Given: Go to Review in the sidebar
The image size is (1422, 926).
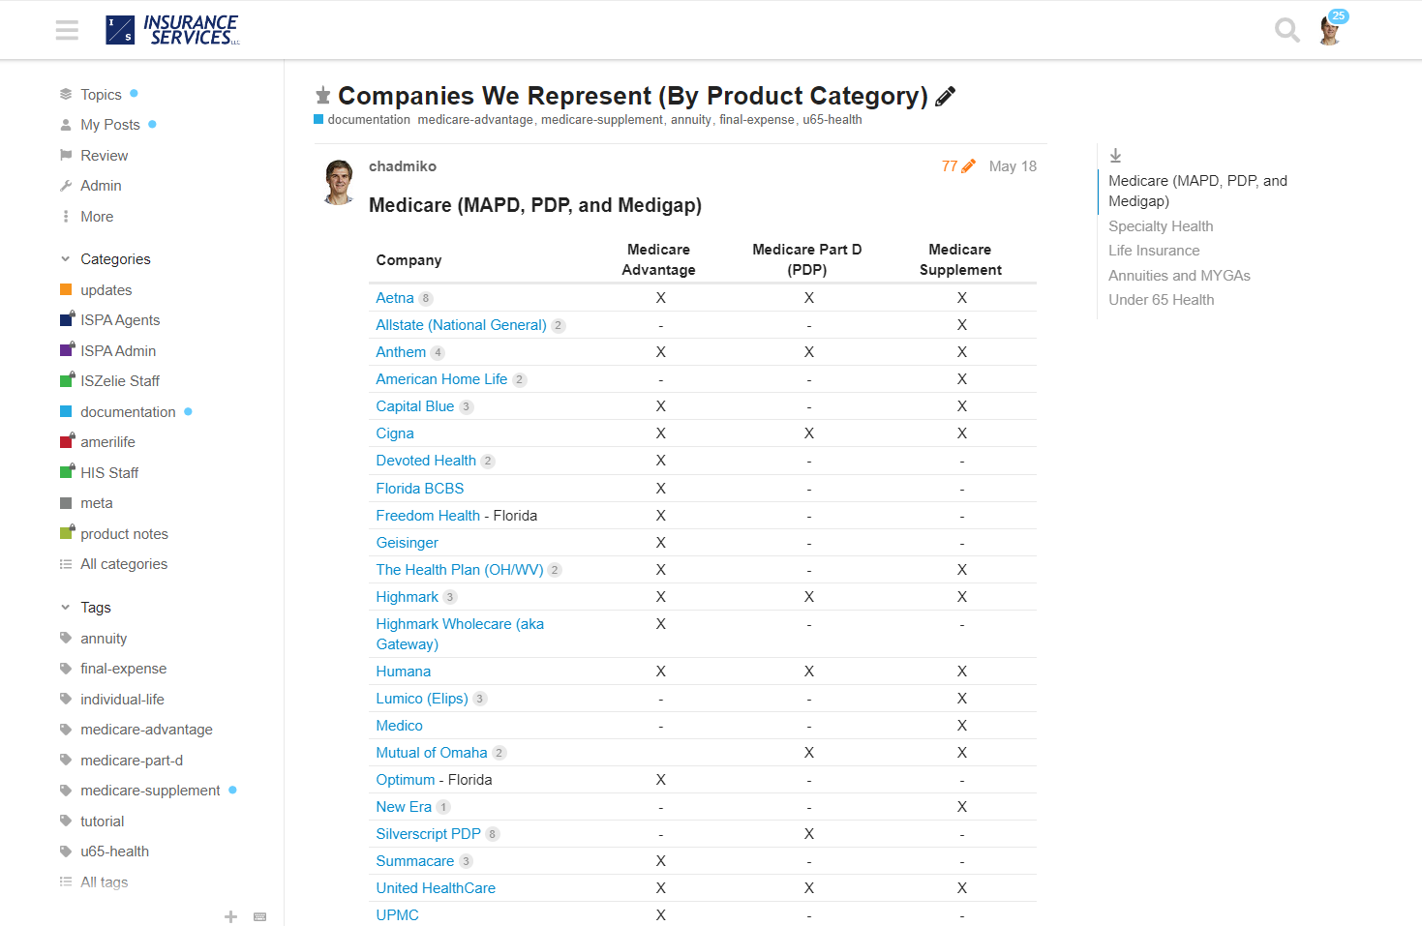Looking at the screenshot, I should (x=104, y=156).
